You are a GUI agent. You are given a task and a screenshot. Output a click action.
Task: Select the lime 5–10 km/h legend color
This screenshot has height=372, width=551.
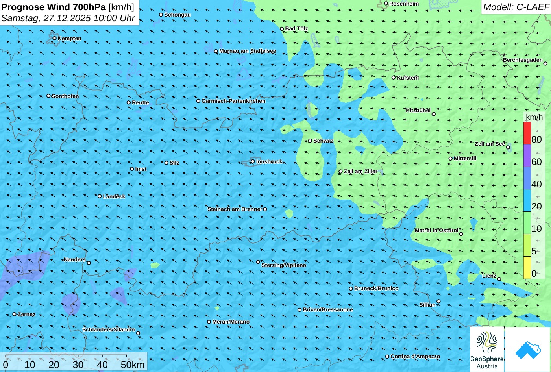click(x=527, y=246)
